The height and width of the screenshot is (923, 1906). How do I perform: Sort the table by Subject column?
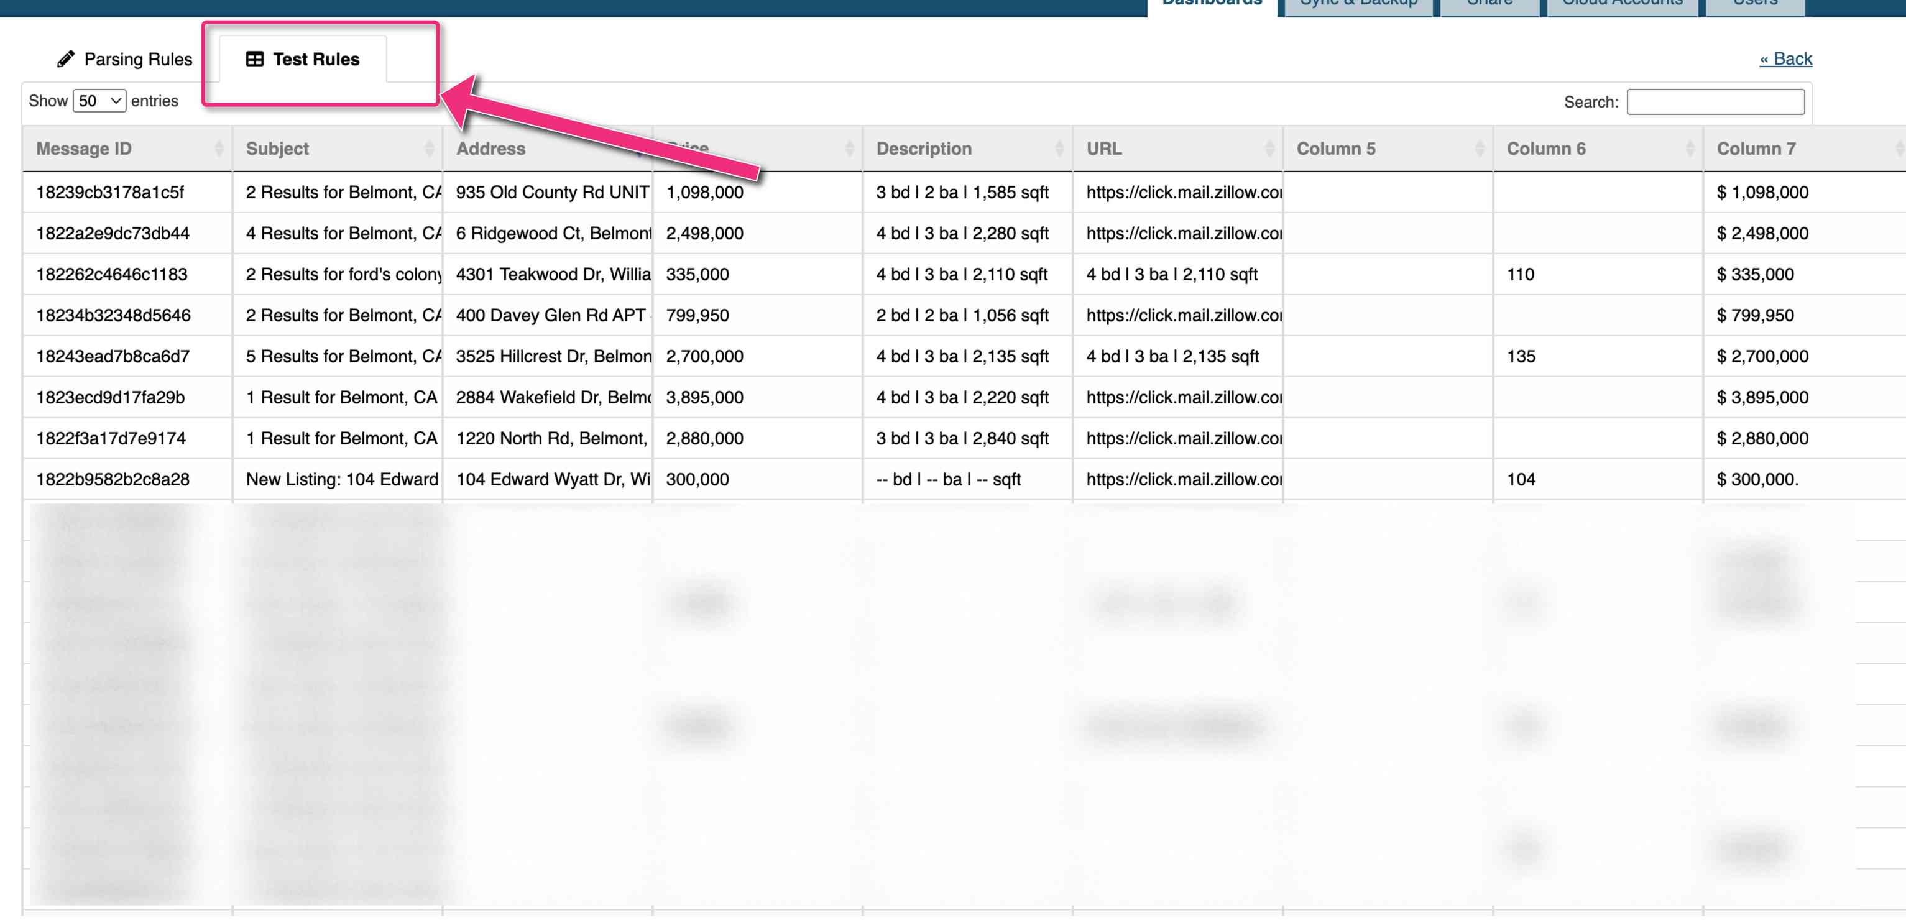coord(338,149)
